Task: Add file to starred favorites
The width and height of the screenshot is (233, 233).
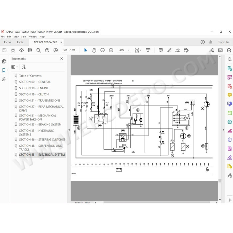Action: (13, 50)
